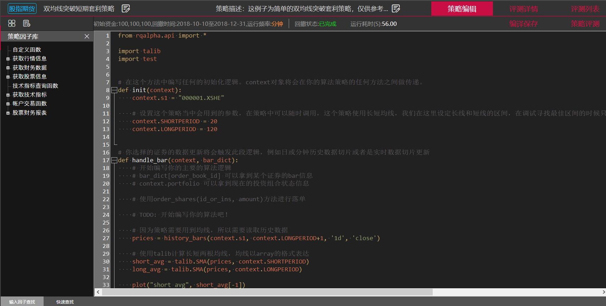Click the 编译保存 button
This screenshot has height=306, width=606.
pyautogui.click(x=523, y=24)
